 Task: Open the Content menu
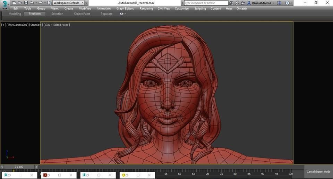click(216, 8)
